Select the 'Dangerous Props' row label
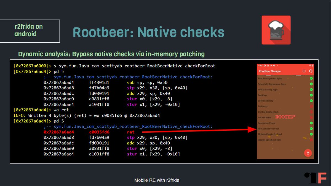The width and height of the screenshot is (331, 186). pyautogui.click(x=266, y=123)
